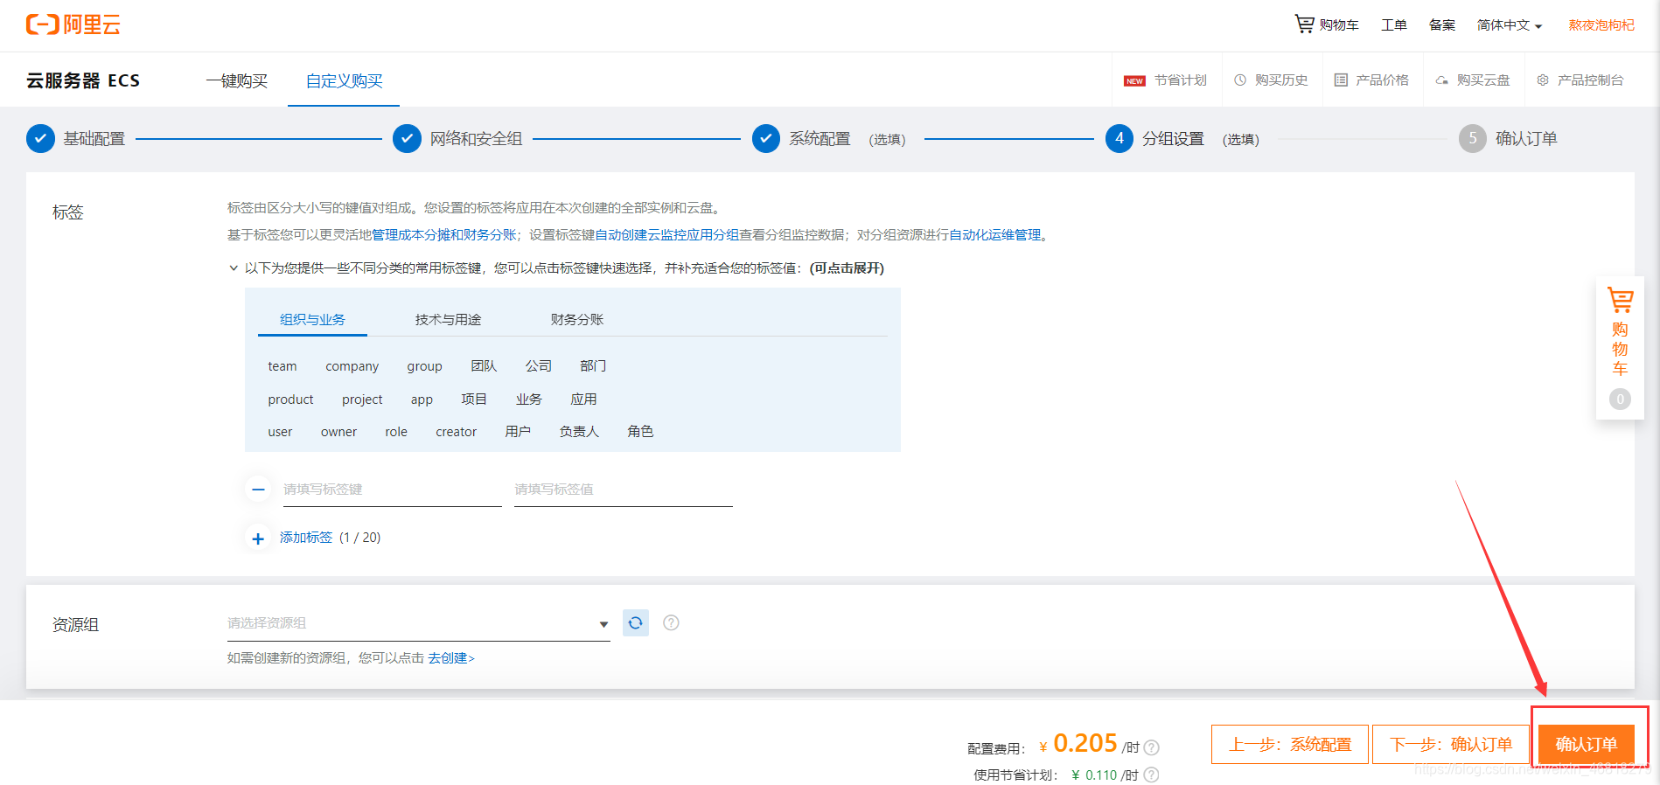
Task: Click the refresh resource group icon
Action: (x=636, y=622)
